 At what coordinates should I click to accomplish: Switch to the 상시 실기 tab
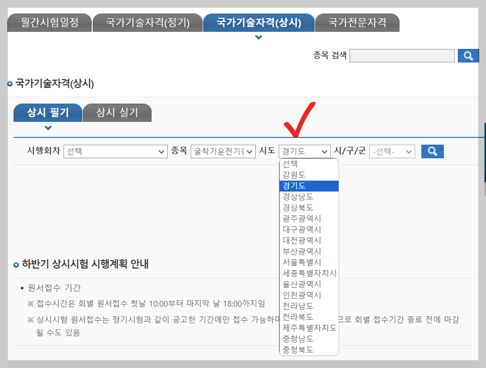pos(117,112)
